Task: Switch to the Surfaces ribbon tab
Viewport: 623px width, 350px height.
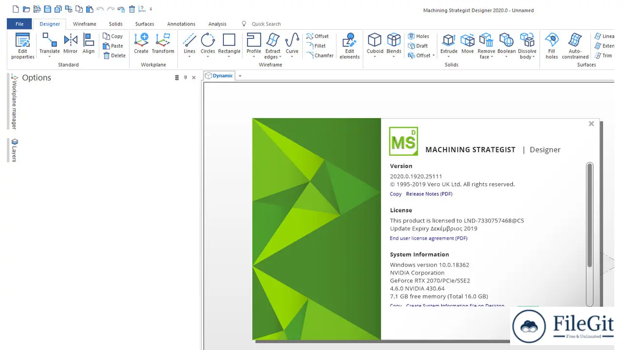Action: tap(145, 24)
